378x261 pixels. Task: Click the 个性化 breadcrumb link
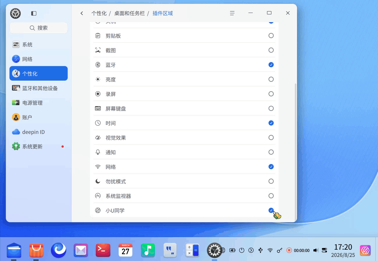pyautogui.click(x=99, y=13)
